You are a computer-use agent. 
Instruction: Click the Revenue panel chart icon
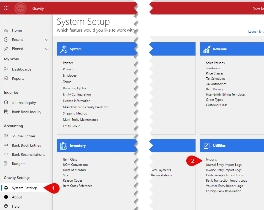click(207, 49)
